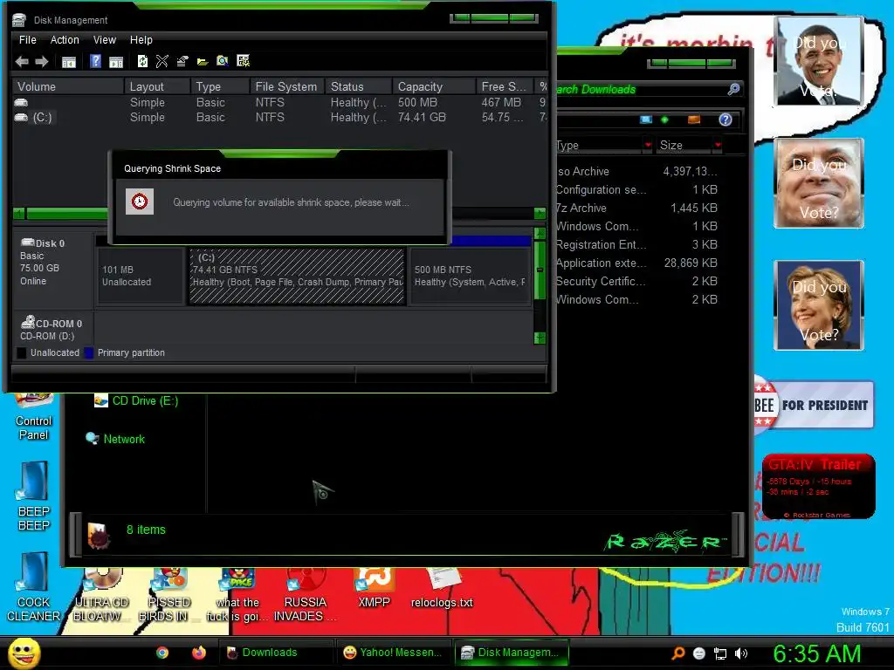Click the Properties icon in Disk Management toolbar
This screenshot has width=894, height=670.
[x=182, y=61]
